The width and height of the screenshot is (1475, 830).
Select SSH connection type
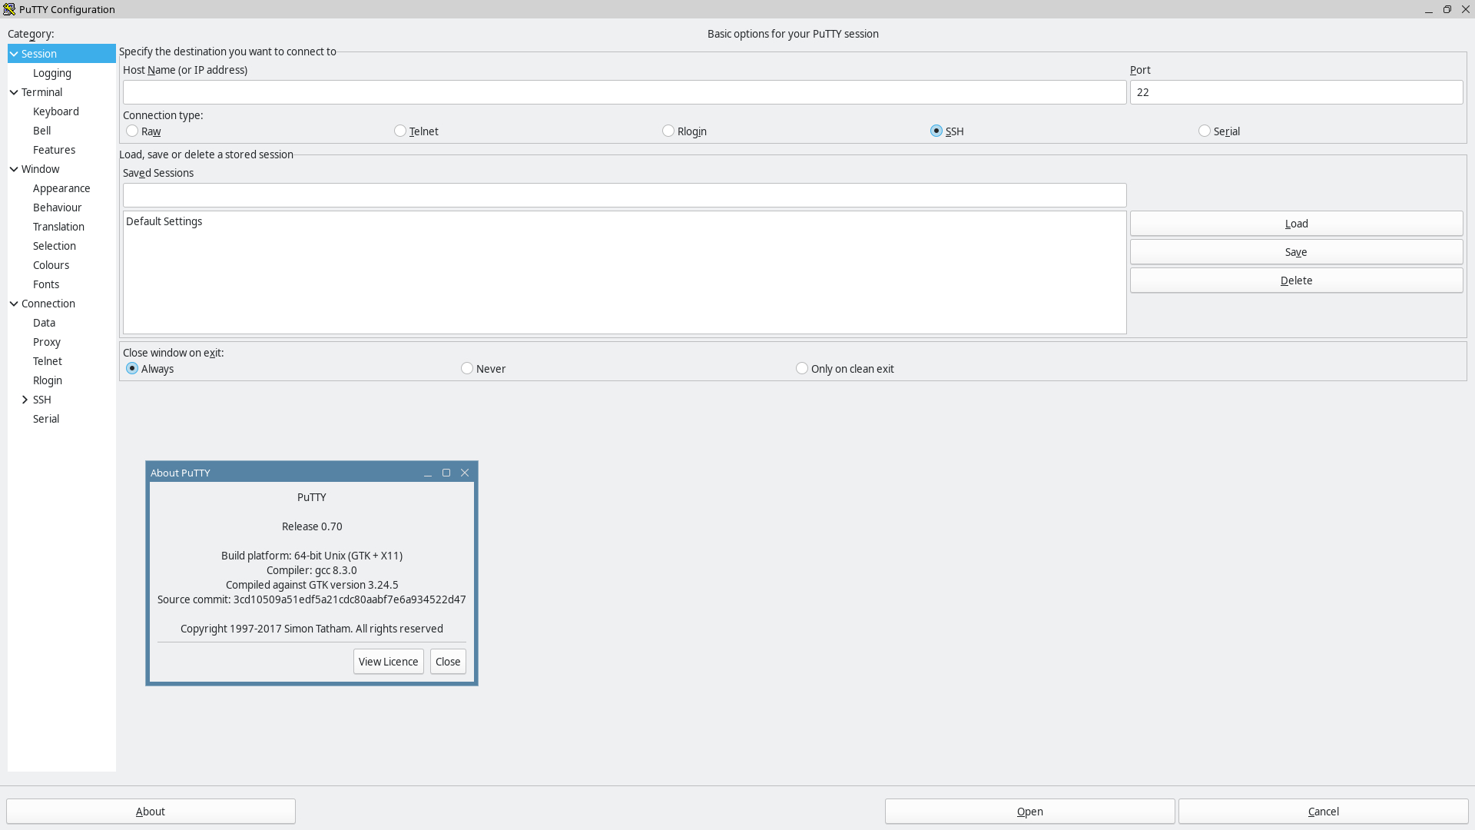(x=936, y=131)
